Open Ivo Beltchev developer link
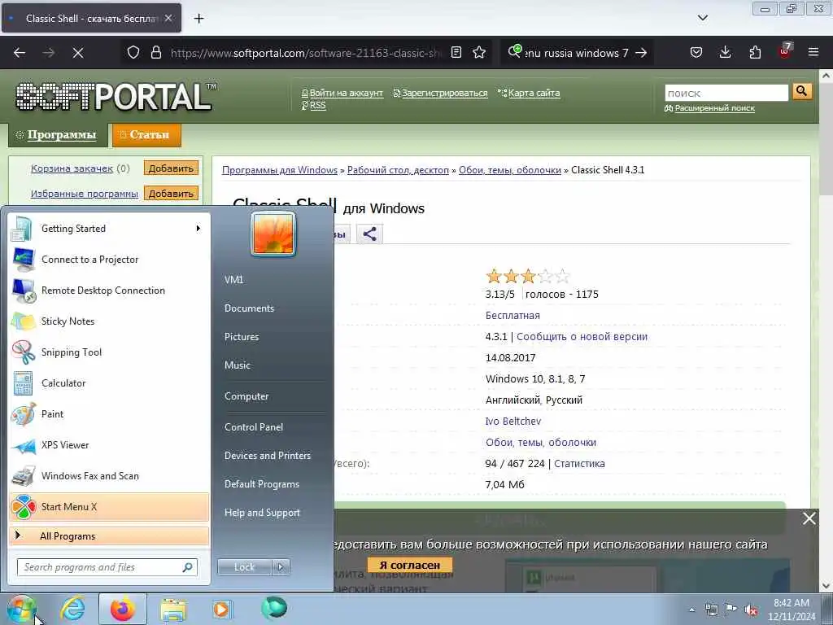Image resolution: width=833 pixels, height=625 pixels. pos(513,421)
